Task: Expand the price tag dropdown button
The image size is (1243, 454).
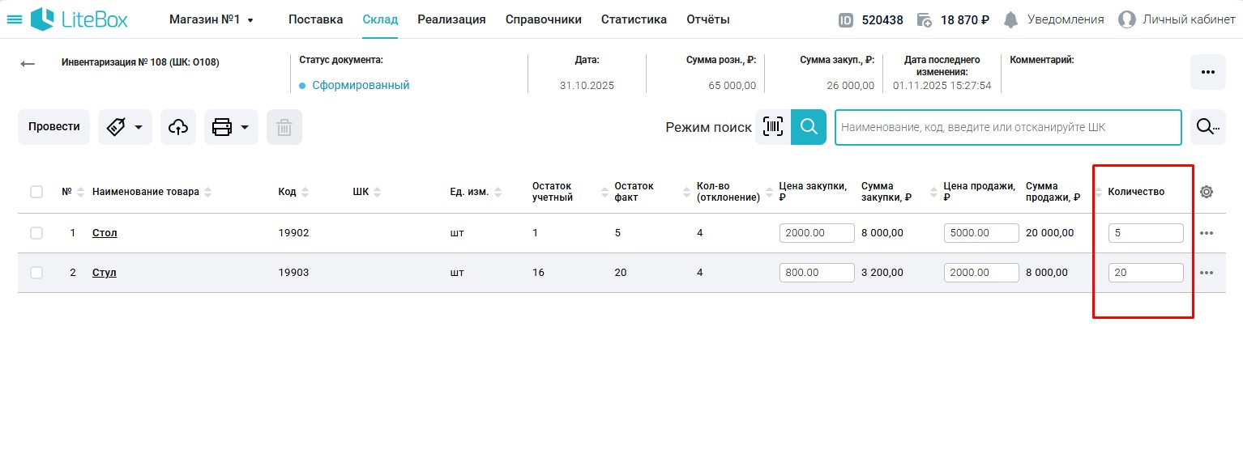Action: 125,127
